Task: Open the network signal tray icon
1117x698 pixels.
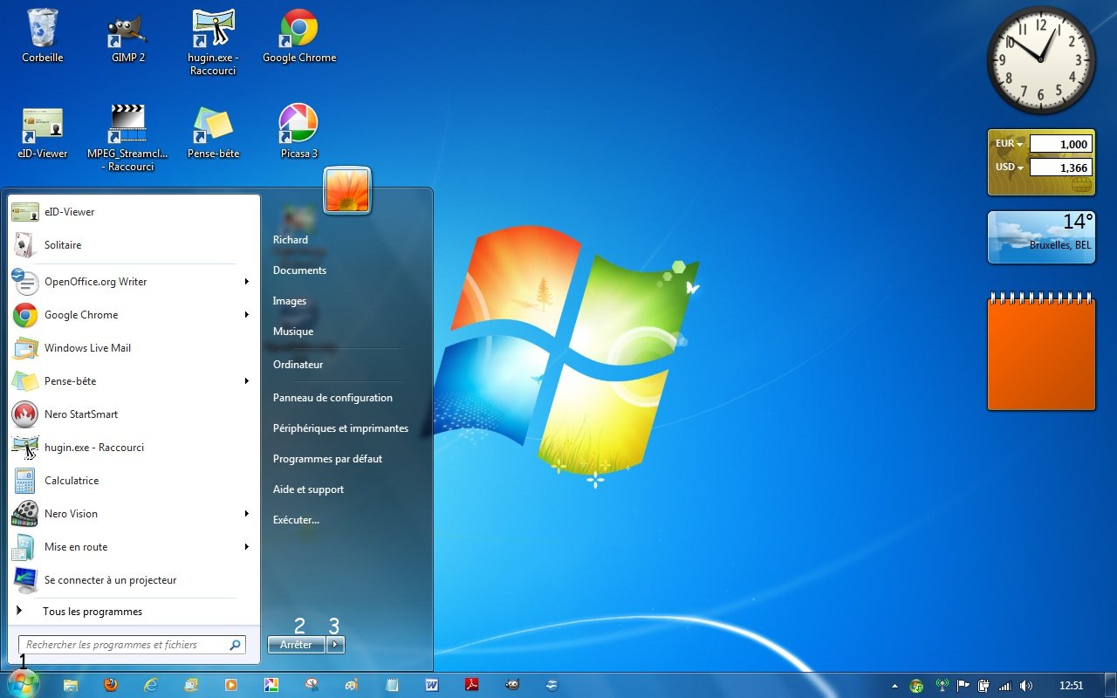Action: (x=1005, y=686)
